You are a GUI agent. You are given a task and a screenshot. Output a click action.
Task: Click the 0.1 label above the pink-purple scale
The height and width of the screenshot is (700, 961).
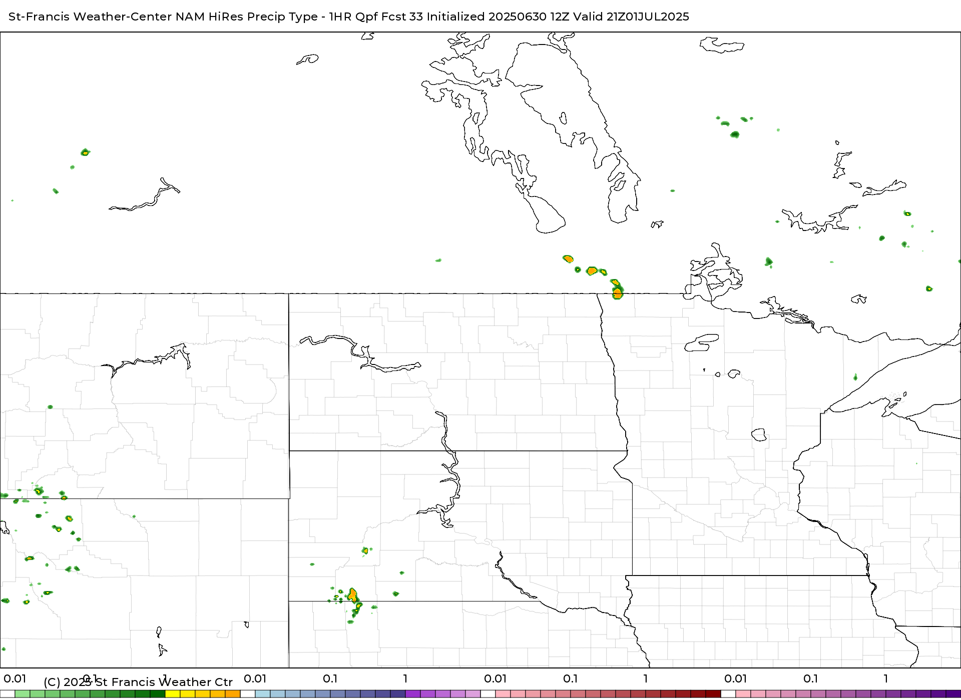click(811, 679)
